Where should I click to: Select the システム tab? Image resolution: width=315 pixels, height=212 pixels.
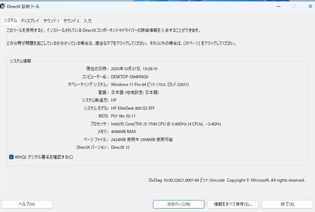coord(10,21)
